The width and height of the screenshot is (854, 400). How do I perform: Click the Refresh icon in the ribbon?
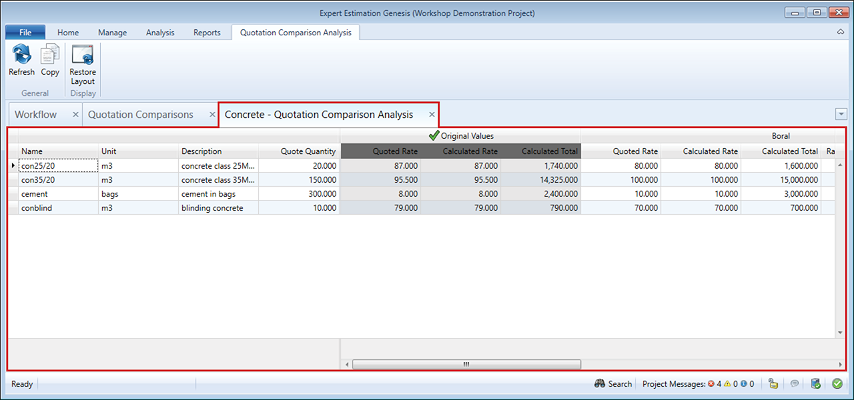pyautogui.click(x=21, y=56)
